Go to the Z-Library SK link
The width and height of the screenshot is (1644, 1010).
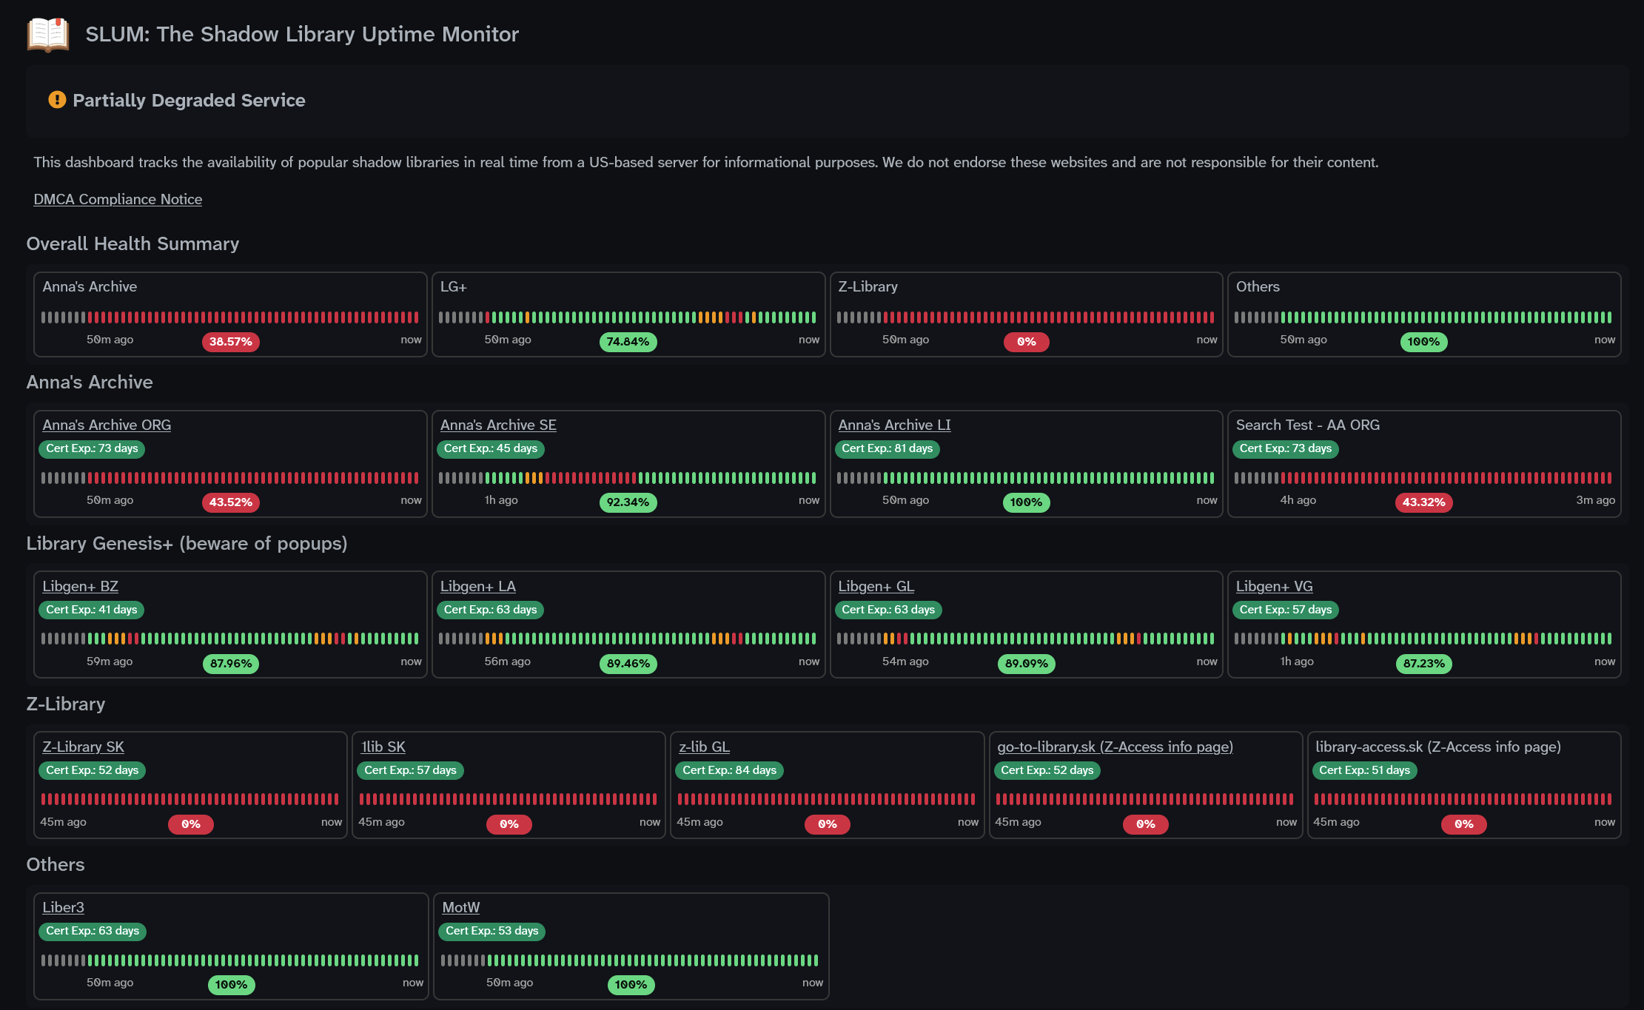83,747
